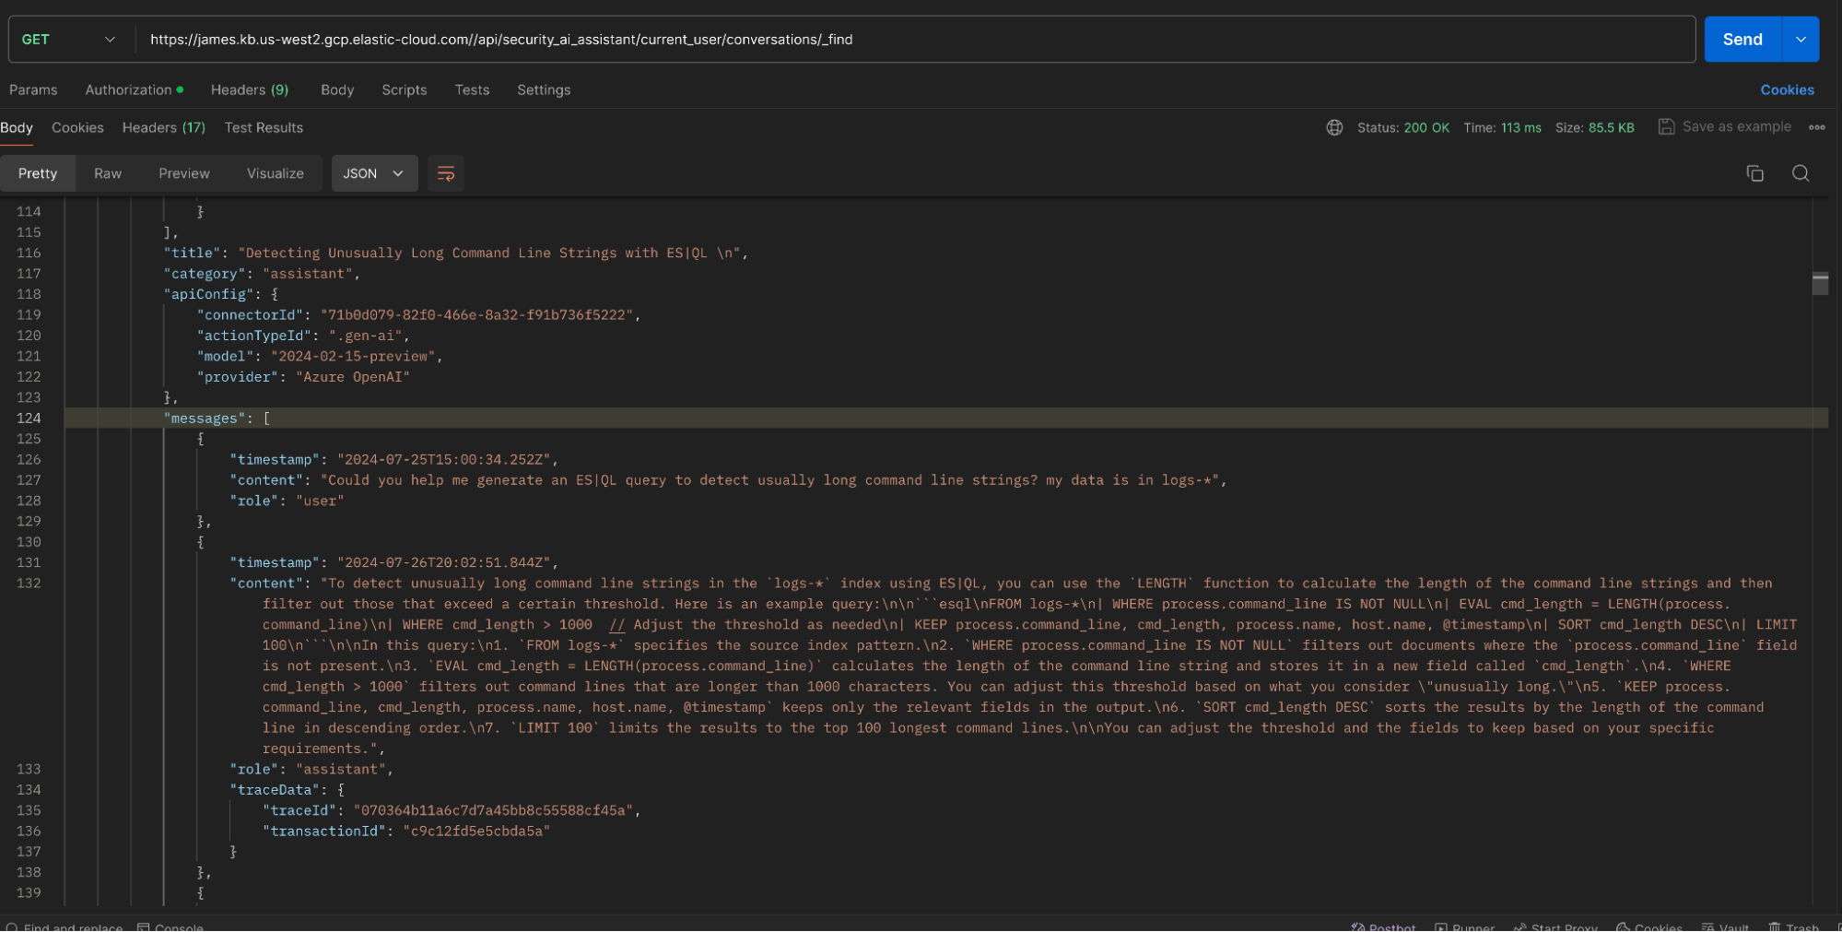Screen dimensions: 1842x932
Task: Switch to Raw view
Action: point(108,173)
